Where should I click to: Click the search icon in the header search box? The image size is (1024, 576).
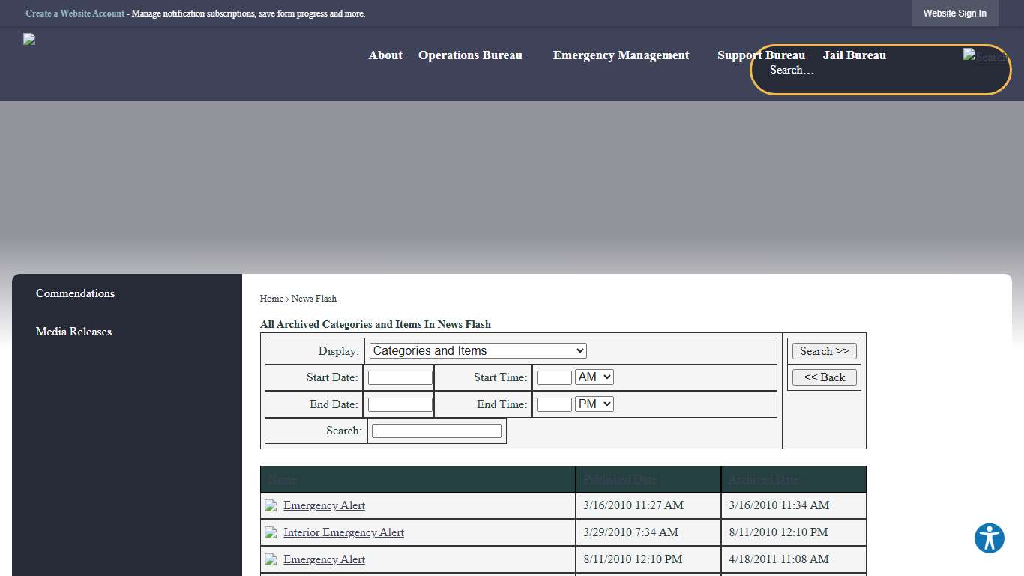click(984, 56)
